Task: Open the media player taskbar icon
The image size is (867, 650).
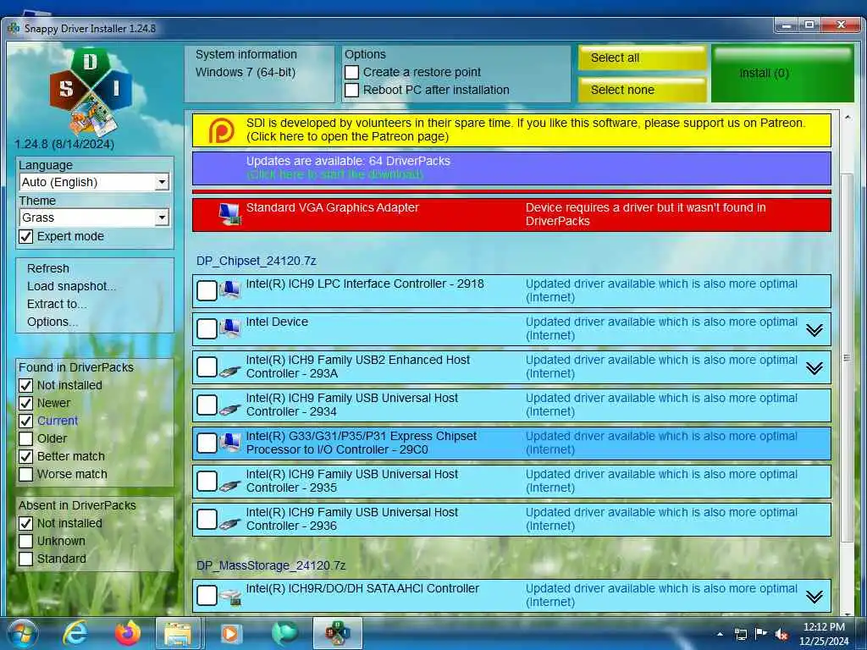Action: (x=230, y=633)
